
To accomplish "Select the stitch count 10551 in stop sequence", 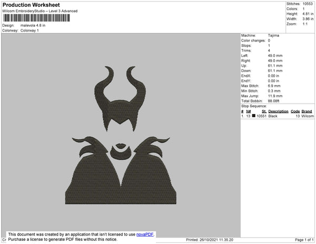I will tap(261, 116).
